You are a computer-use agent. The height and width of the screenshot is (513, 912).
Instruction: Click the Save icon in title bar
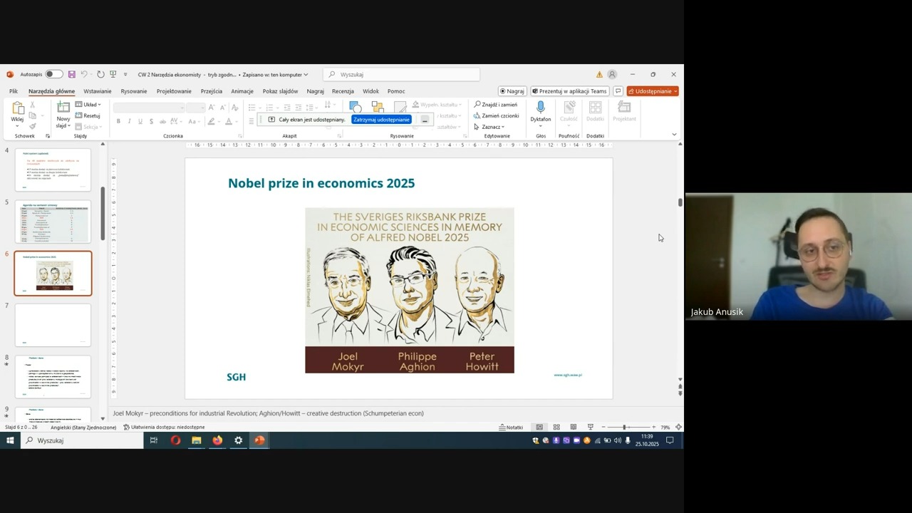click(71, 74)
